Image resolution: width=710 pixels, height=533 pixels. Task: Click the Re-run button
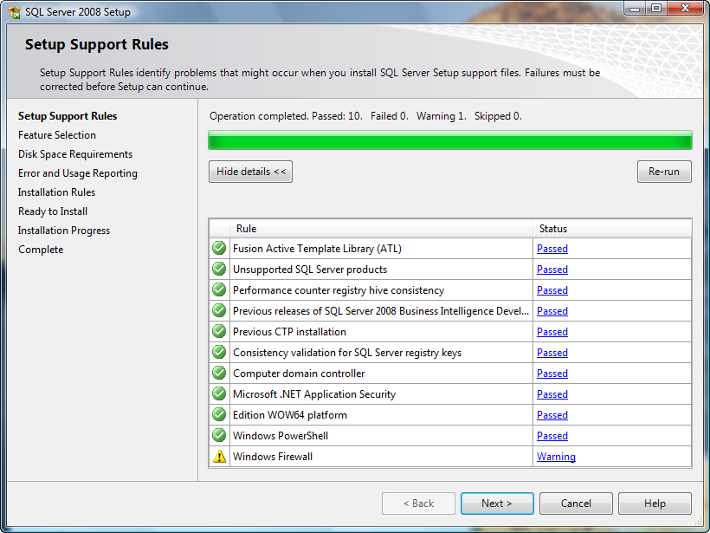coord(664,172)
